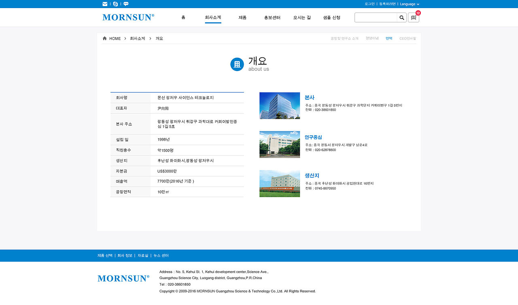Click the chat speech bubble icon
The image size is (518, 305).
126,4
